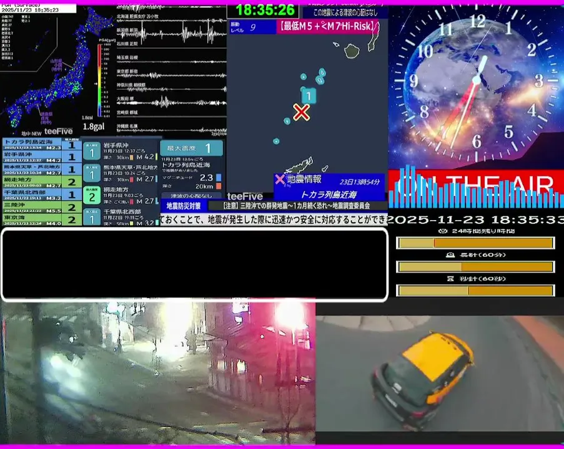564x449 pixels.
Task: Click the 沖縄県 名護 seismograph label
Action: pyautogui.click(x=127, y=126)
